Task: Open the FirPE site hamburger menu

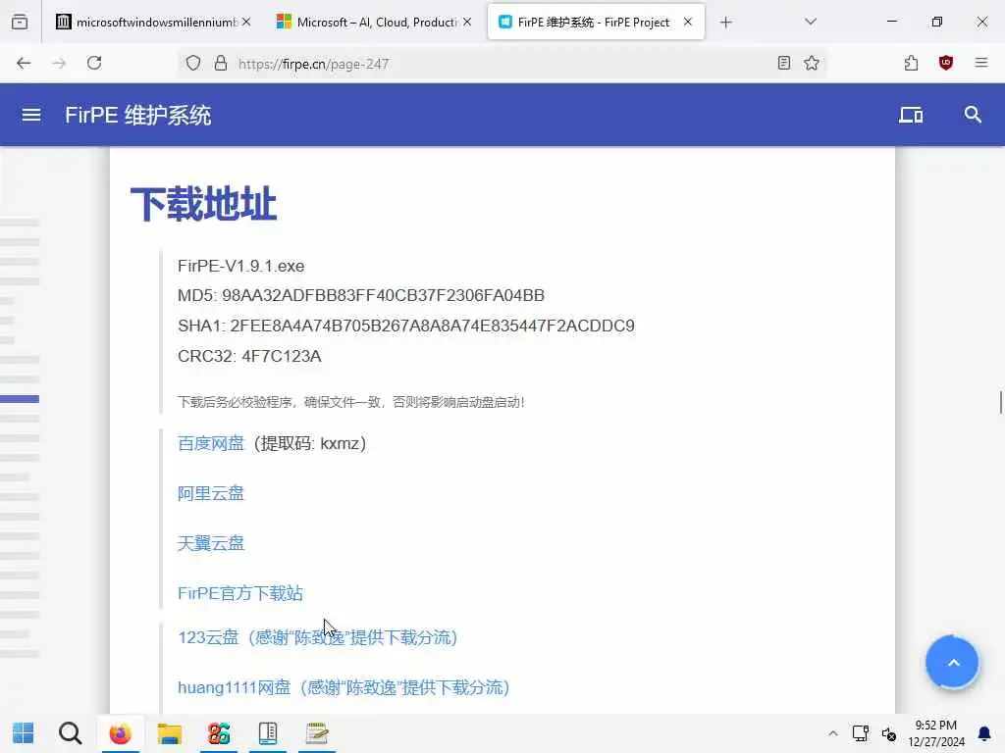Action: (x=31, y=116)
